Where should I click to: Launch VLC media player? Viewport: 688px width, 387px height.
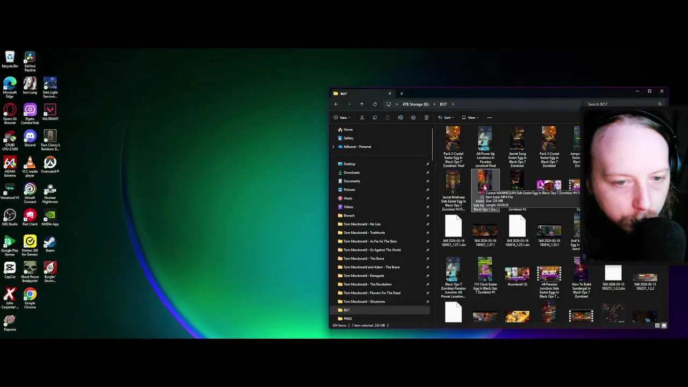click(x=30, y=167)
